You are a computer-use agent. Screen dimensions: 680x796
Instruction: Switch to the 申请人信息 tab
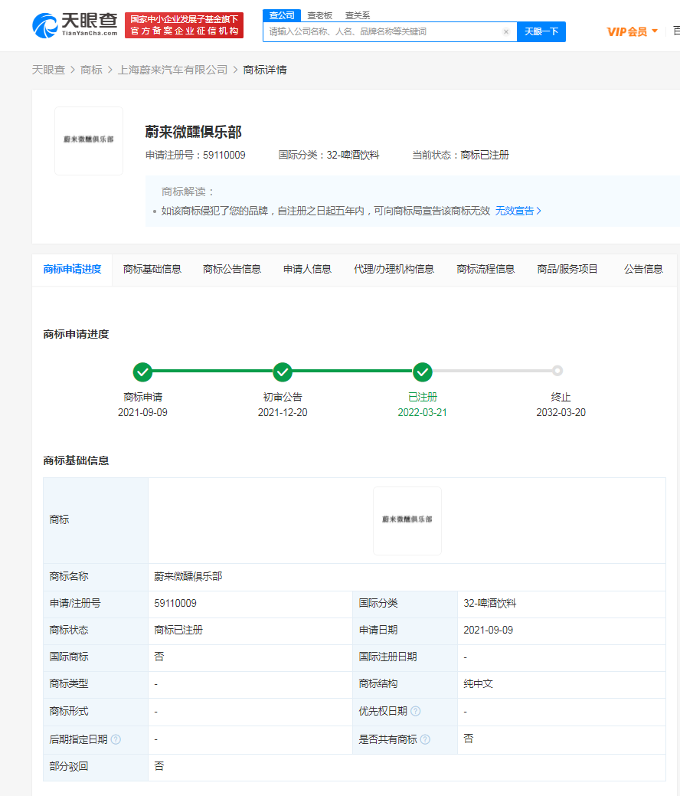tap(307, 269)
